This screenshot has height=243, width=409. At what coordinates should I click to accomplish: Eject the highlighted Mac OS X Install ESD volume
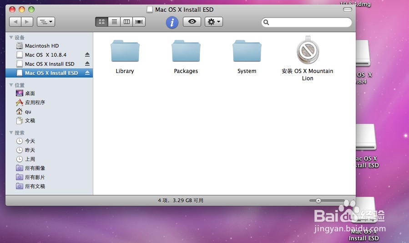coord(87,73)
